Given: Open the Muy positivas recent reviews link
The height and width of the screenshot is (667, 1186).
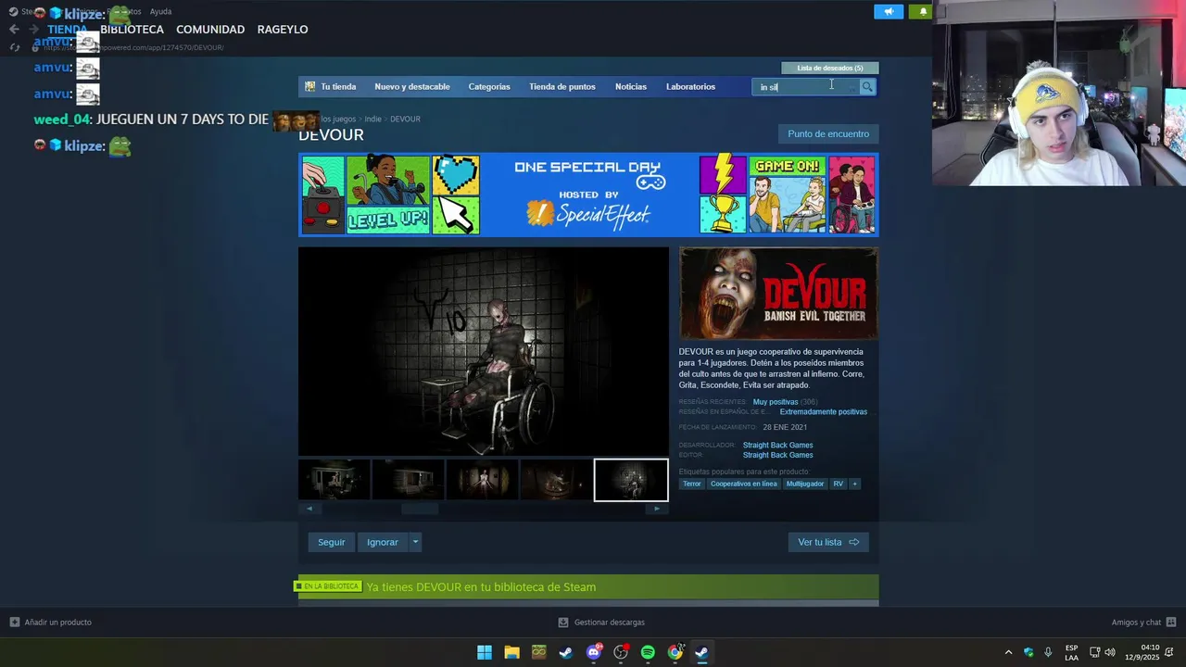Looking at the screenshot, I should pyautogui.click(x=776, y=402).
